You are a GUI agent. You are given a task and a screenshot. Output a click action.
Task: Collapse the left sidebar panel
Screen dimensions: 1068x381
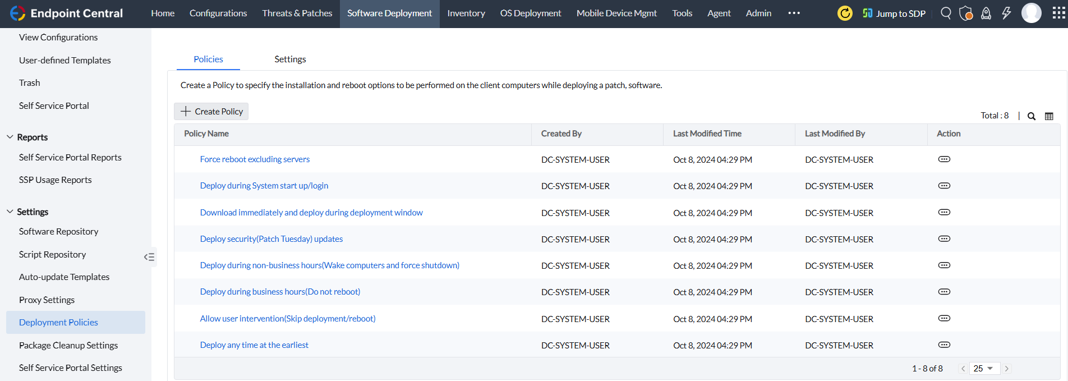tap(149, 257)
